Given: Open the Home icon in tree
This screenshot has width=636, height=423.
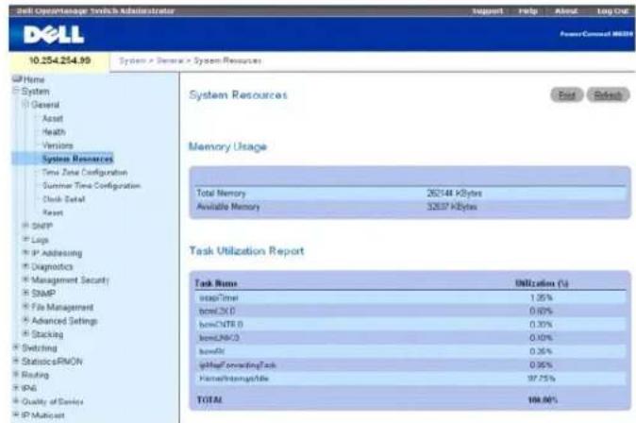Looking at the screenshot, I should coord(17,78).
